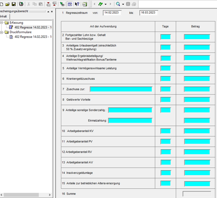This screenshot has width=217, height=198.
Task: Click the tree panel horizontal scrollbar thumb
Action: 21,195
